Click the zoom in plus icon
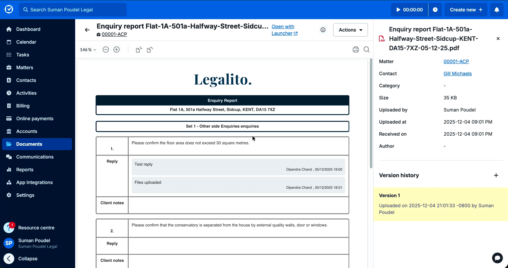 [117, 50]
